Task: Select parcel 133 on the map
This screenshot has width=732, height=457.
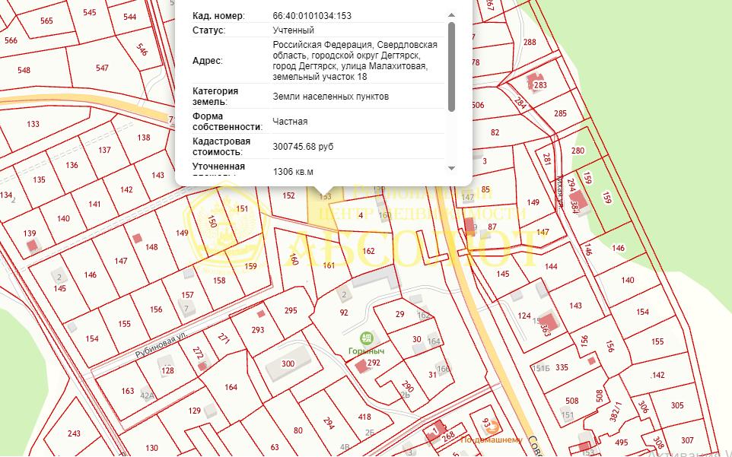Action: (x=33, y=125)
